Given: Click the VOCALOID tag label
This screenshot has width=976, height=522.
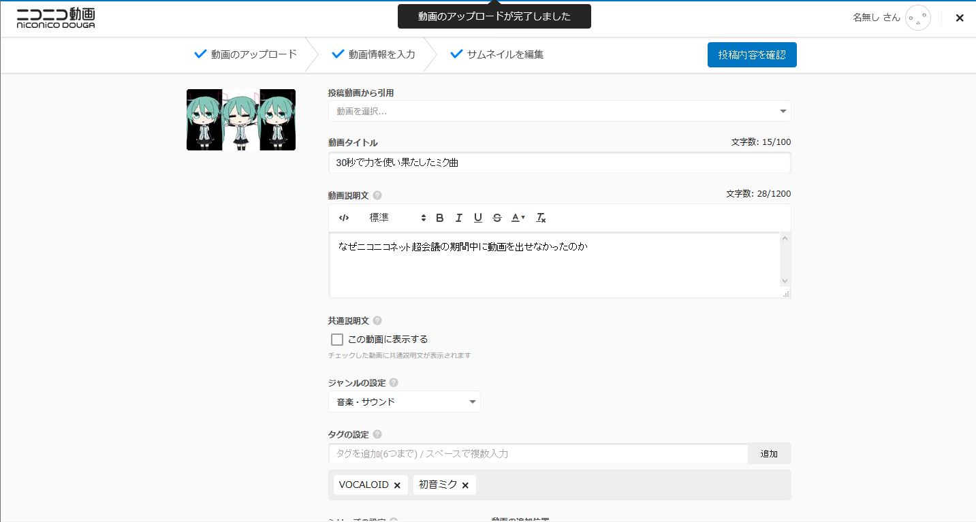Looking at the screenshot, I should pos(364,485).
